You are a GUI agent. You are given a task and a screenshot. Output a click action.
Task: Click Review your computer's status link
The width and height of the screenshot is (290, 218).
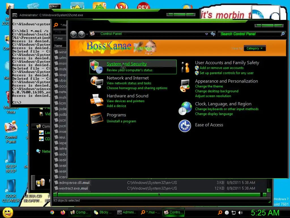(129, 70)
